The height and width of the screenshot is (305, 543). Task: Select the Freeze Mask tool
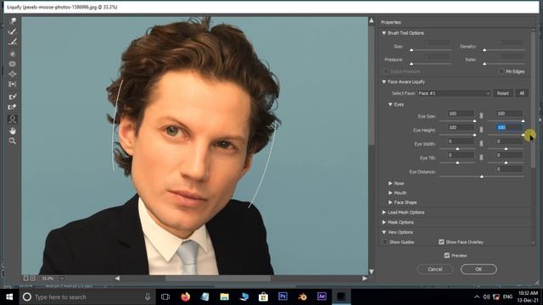point(13,97)
